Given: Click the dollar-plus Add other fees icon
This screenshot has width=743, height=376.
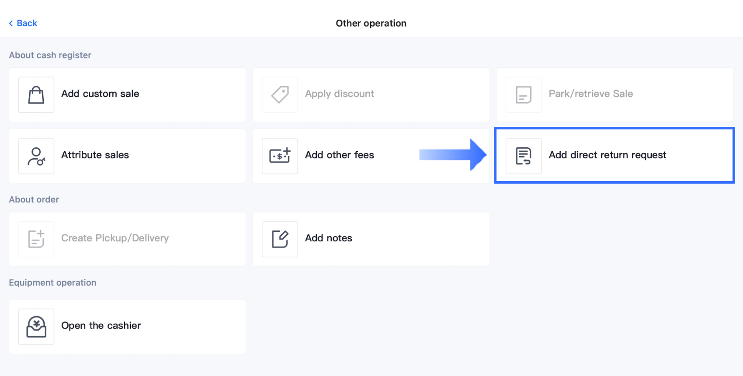Looking at the screenshot, I should click(280, 156).
